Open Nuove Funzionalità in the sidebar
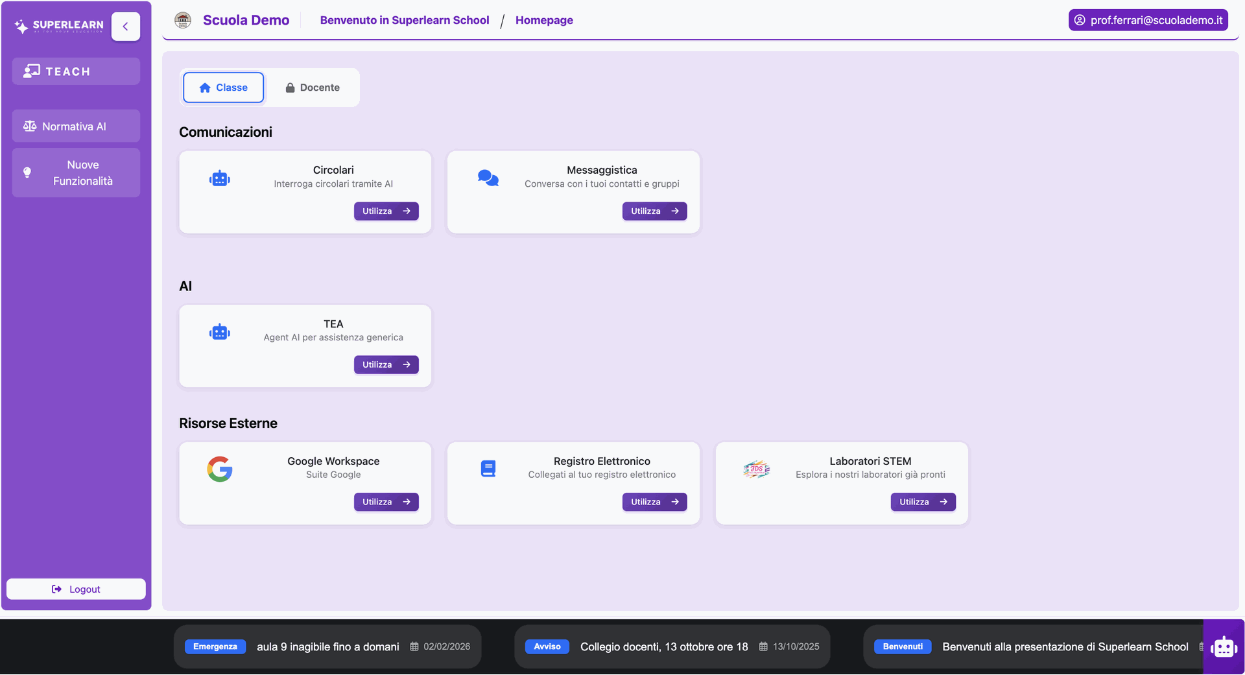This screenshot has height=675, width=1245. point(76,173)
